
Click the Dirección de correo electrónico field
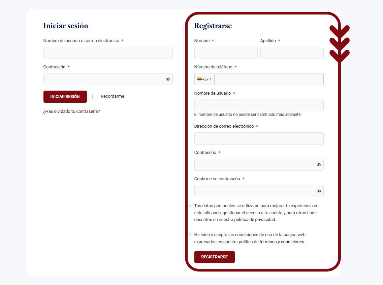point(259,138)
